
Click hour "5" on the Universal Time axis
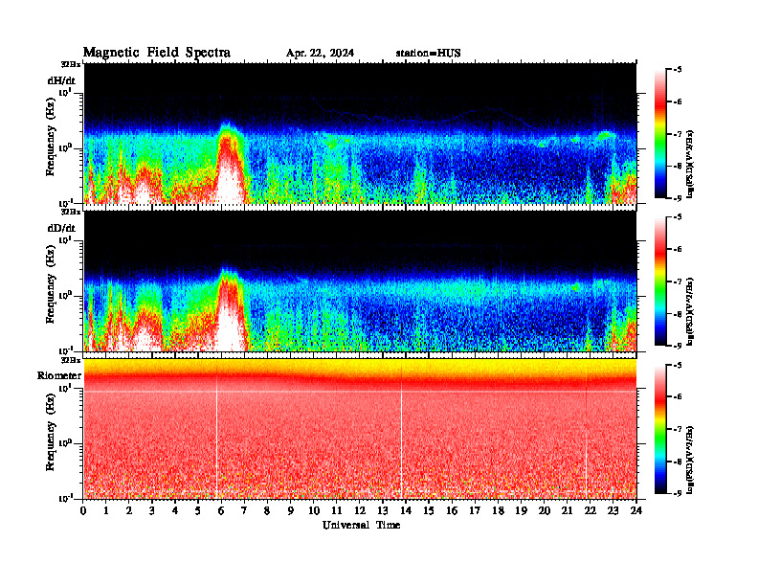point(198,510)
